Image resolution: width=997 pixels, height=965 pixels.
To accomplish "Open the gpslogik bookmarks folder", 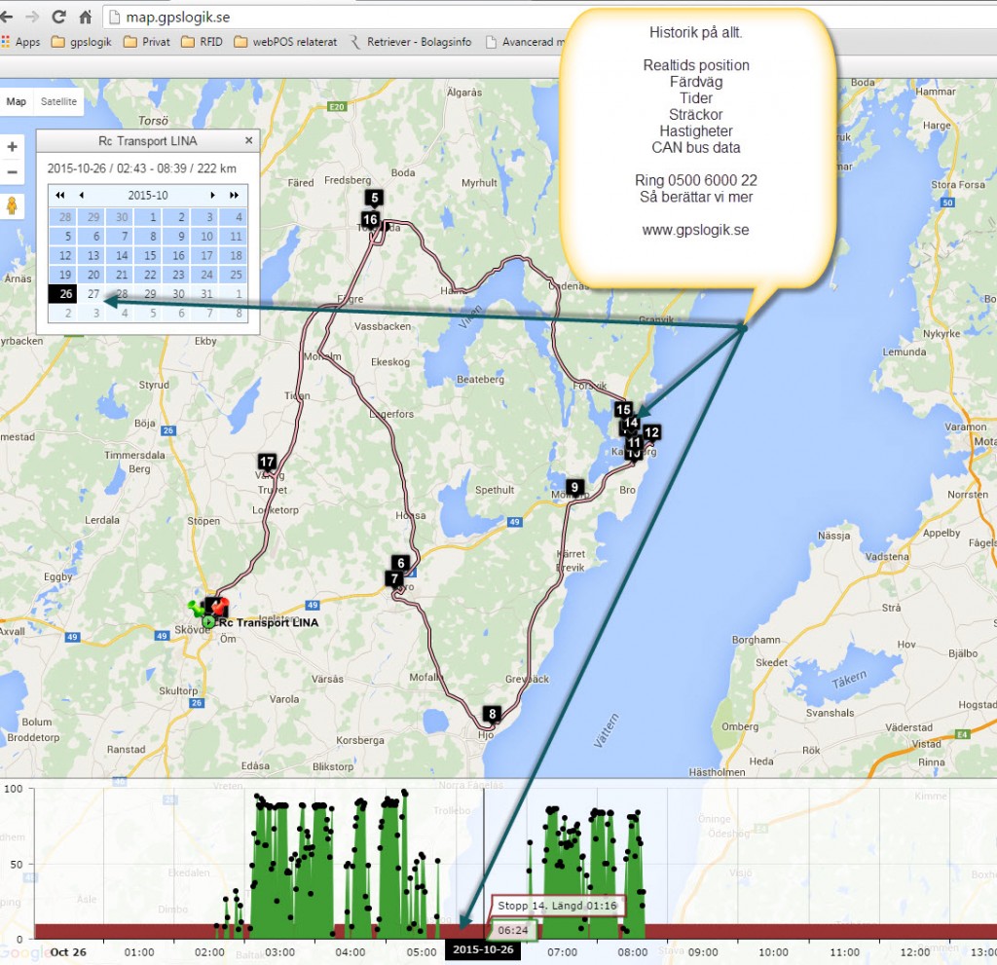I will 83,42.
